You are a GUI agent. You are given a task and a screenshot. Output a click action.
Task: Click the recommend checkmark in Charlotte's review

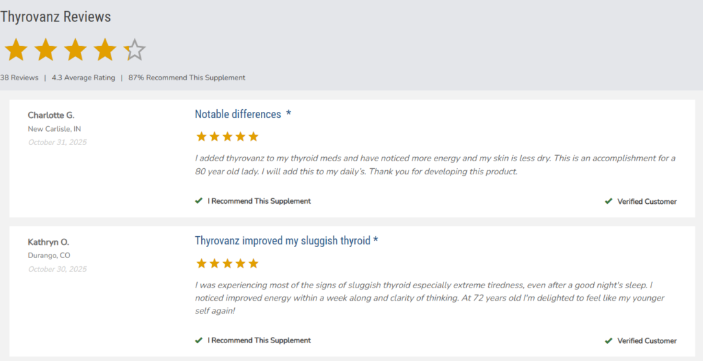pyautogui.click(x=198, y=201)
